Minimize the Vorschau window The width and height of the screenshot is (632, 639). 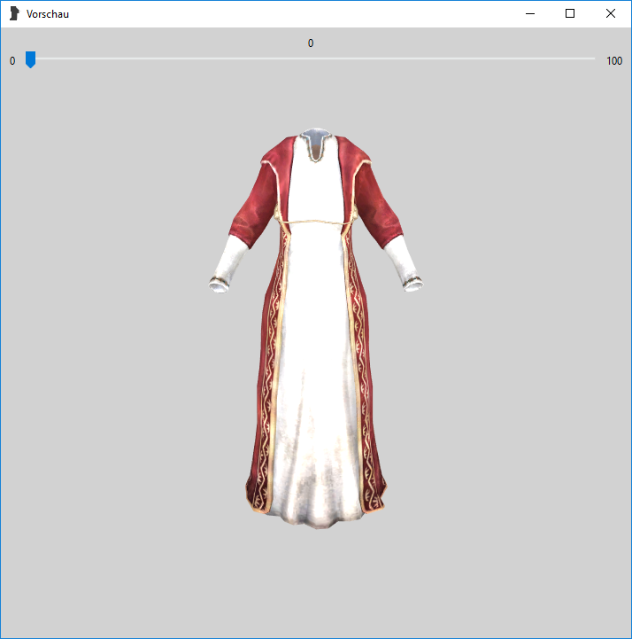[x=530, y=13]
